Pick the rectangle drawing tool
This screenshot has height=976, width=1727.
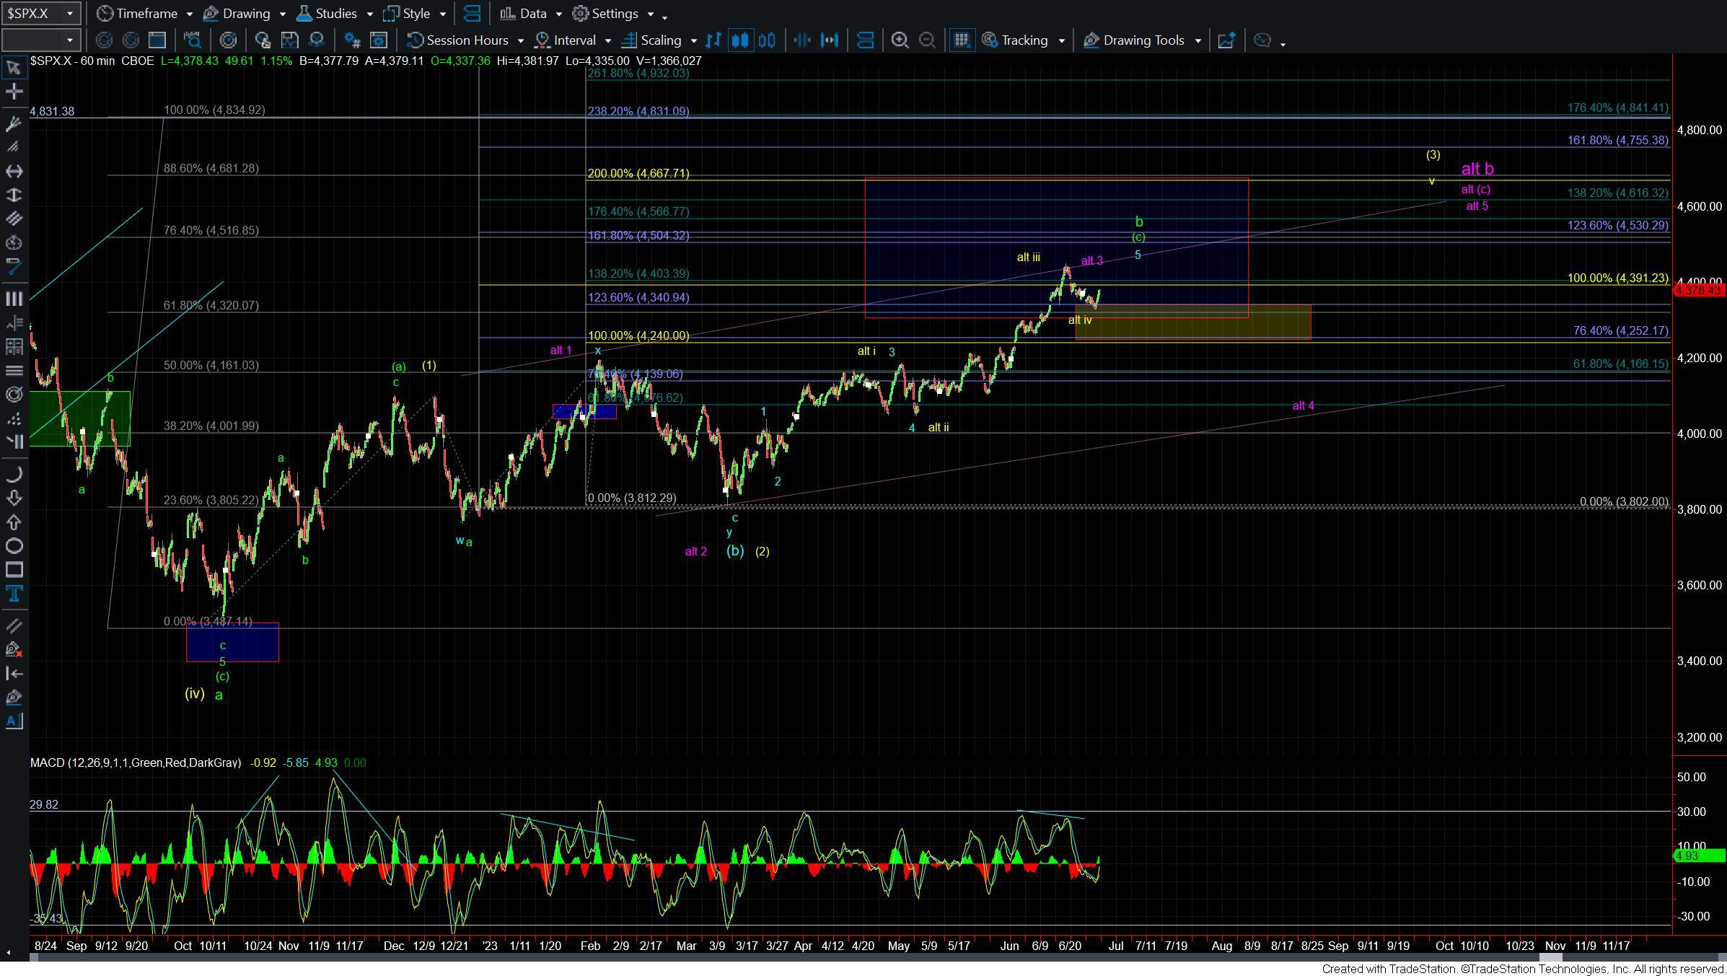(13, 570)
